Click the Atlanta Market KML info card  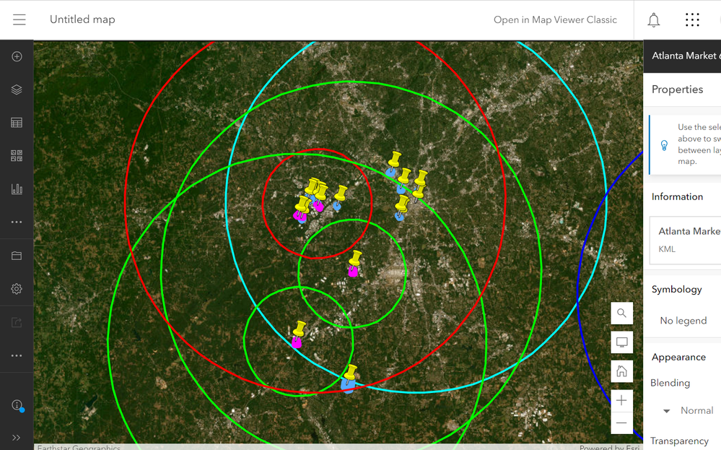coord(685,240)
